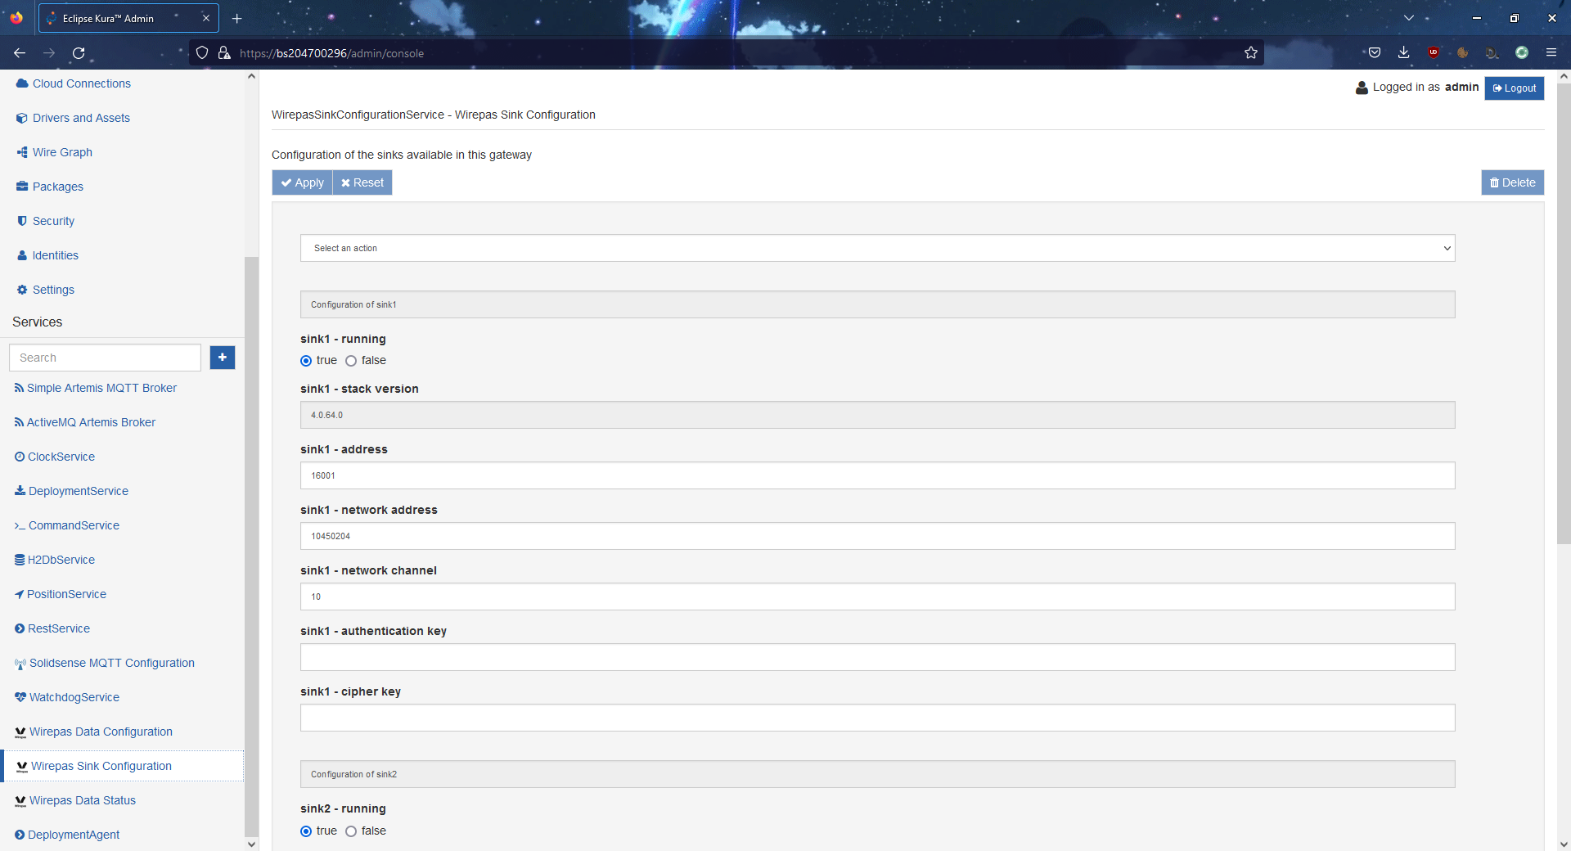Click the Settings gear icon in sidebar

(x=22, y=290)
